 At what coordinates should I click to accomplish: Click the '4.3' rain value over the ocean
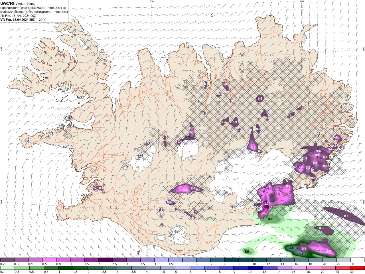(x=301, y=253)
